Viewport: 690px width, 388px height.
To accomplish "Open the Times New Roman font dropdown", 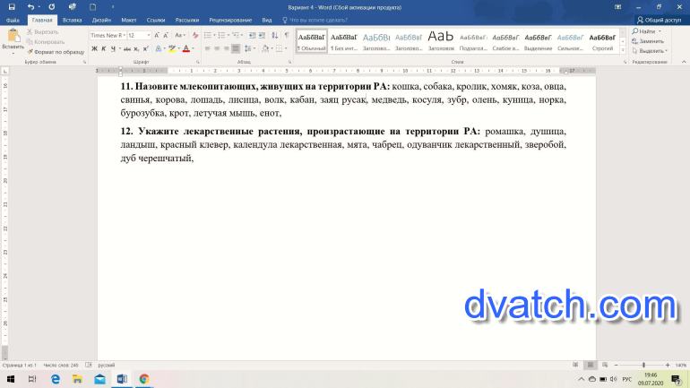I will 107,36.
